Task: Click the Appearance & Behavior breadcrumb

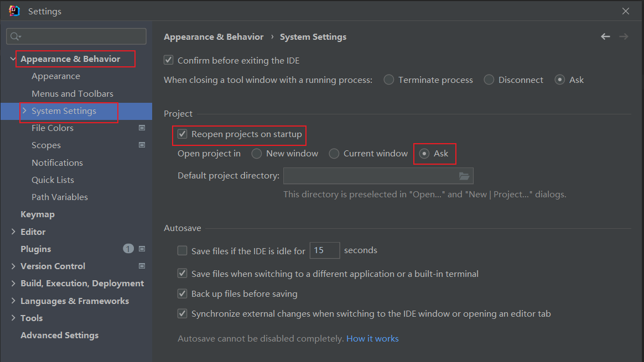Action: 214,37
